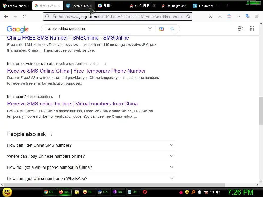Go back to previous page
The width and height of the screenshot is (263, 197).
[6, 17]
